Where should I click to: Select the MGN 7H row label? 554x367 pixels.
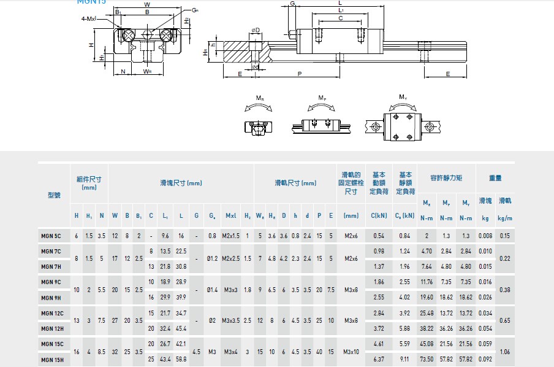[x=51, y=266]
